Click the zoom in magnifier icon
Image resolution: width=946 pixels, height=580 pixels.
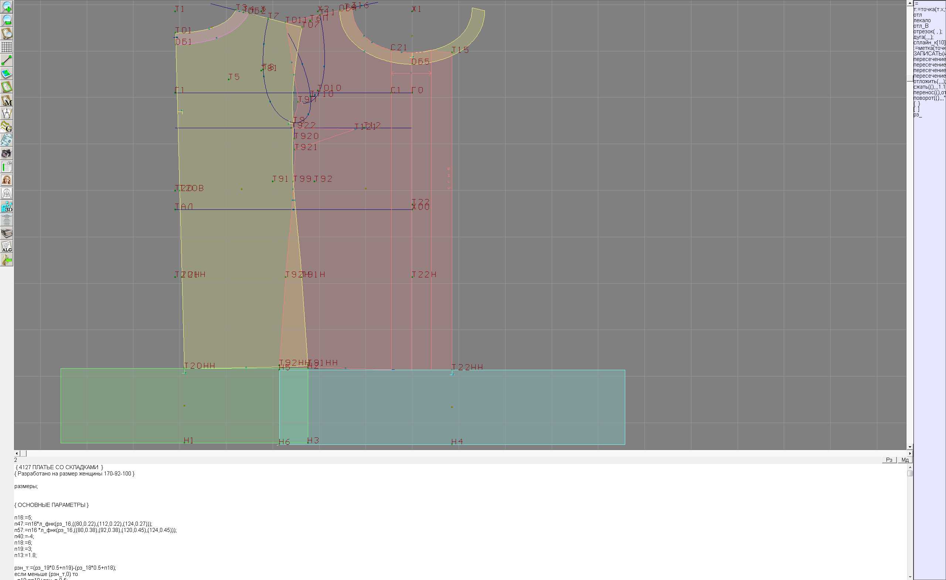tap(7, 7)
